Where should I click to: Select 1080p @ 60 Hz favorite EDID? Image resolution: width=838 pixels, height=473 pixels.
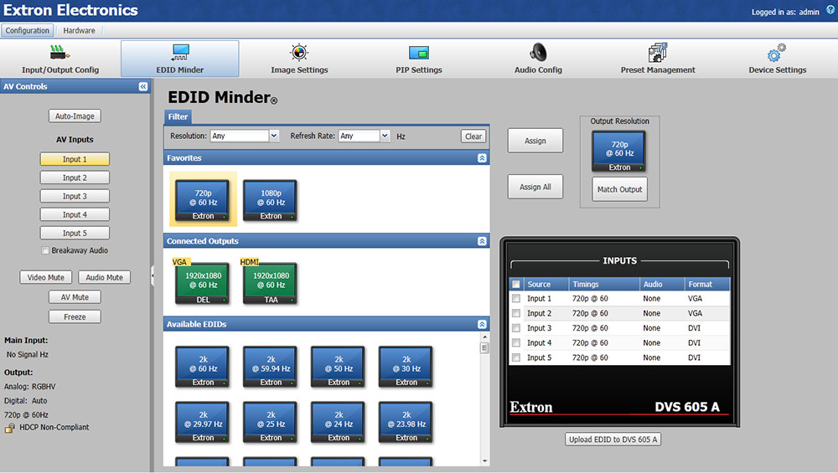271,200
